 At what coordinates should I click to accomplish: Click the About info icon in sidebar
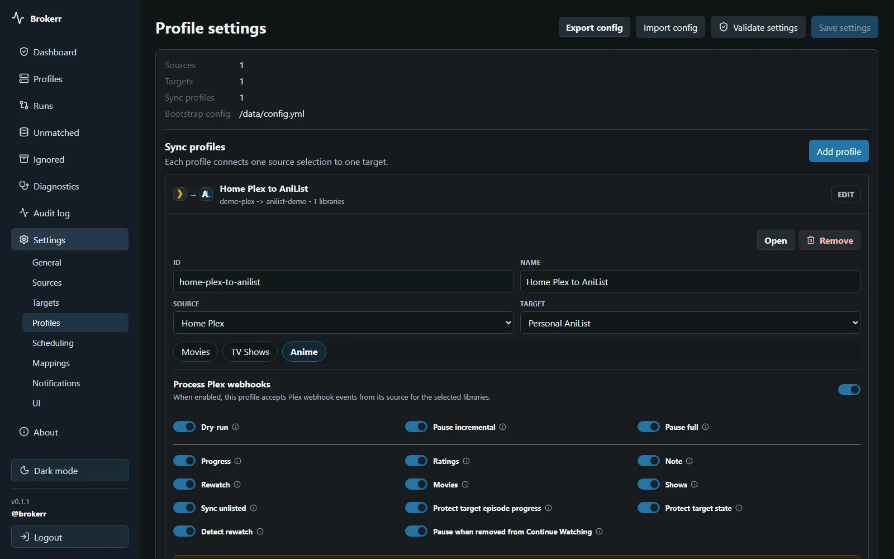[x=24, y=432]
